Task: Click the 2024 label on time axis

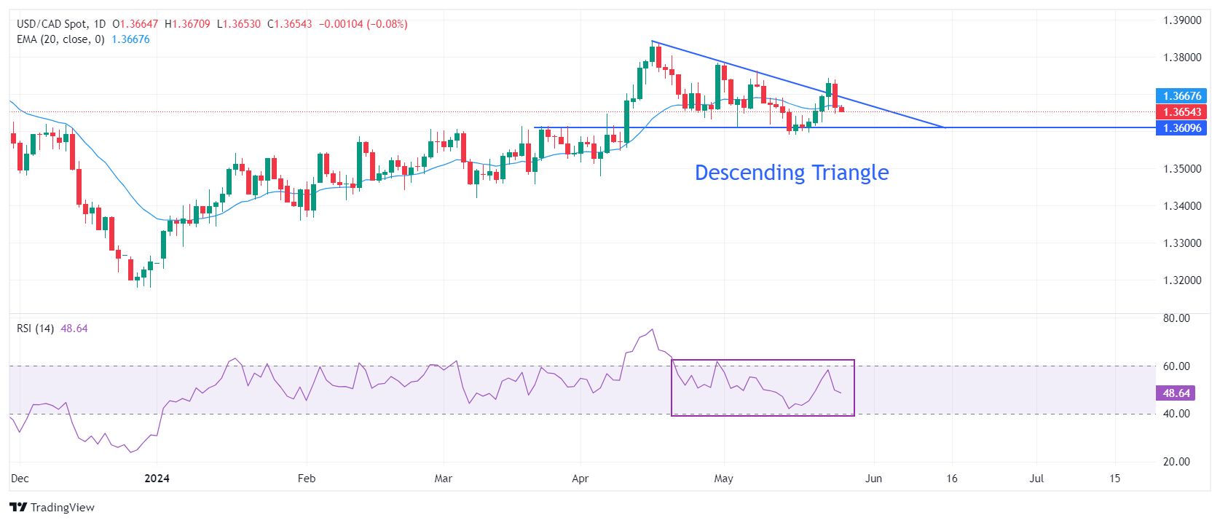Action: (x=157, y=479)
